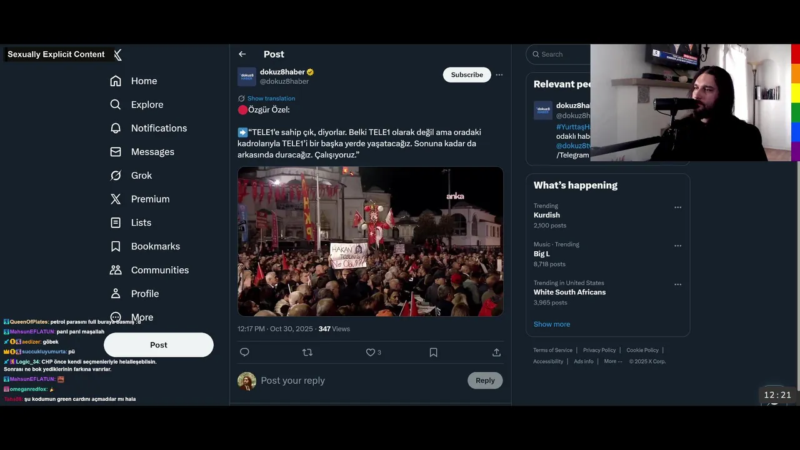This screenshot has width=800, height=450.
Task: Like the post with the heart icon
Action: (370, 352)
